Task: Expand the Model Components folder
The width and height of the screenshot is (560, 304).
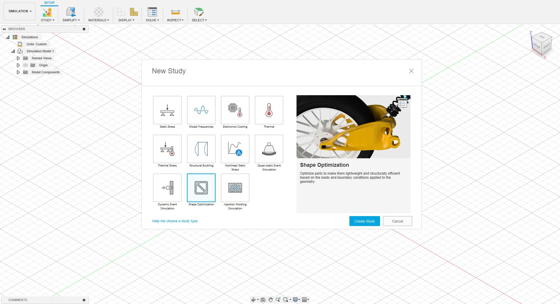Action: point(18,72)
